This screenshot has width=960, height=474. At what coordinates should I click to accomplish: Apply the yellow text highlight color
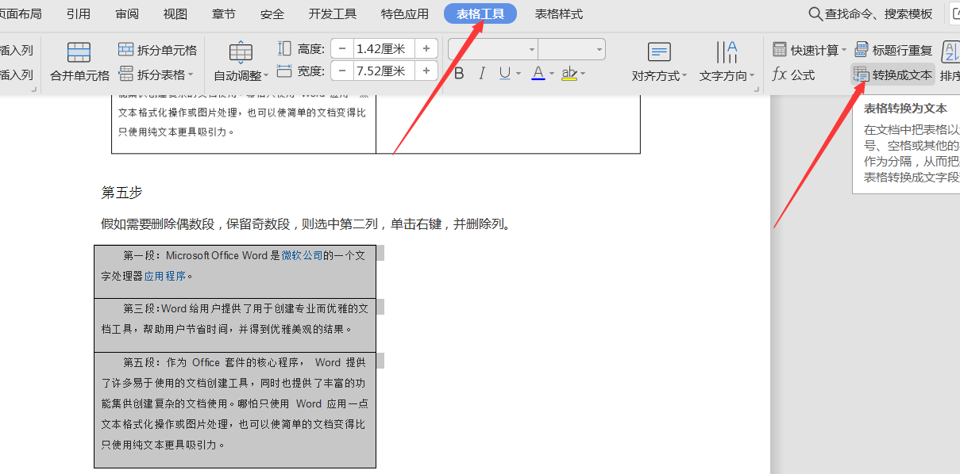tap(569, 74)
